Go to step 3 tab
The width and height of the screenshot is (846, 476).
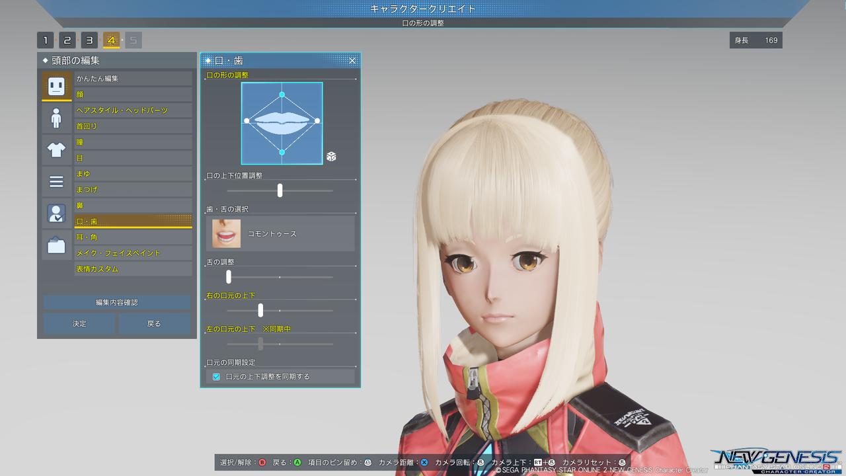tap(89, 40)
